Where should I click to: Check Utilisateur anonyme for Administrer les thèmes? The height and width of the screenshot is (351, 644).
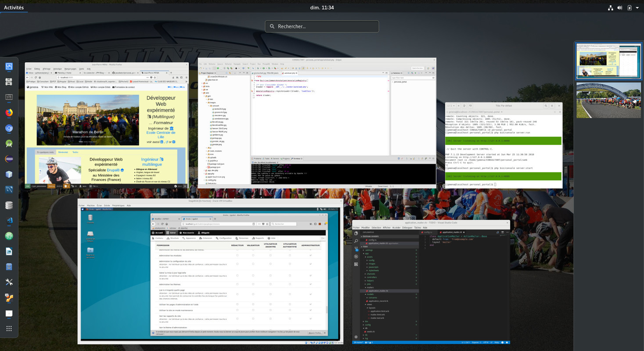point(270,284)
